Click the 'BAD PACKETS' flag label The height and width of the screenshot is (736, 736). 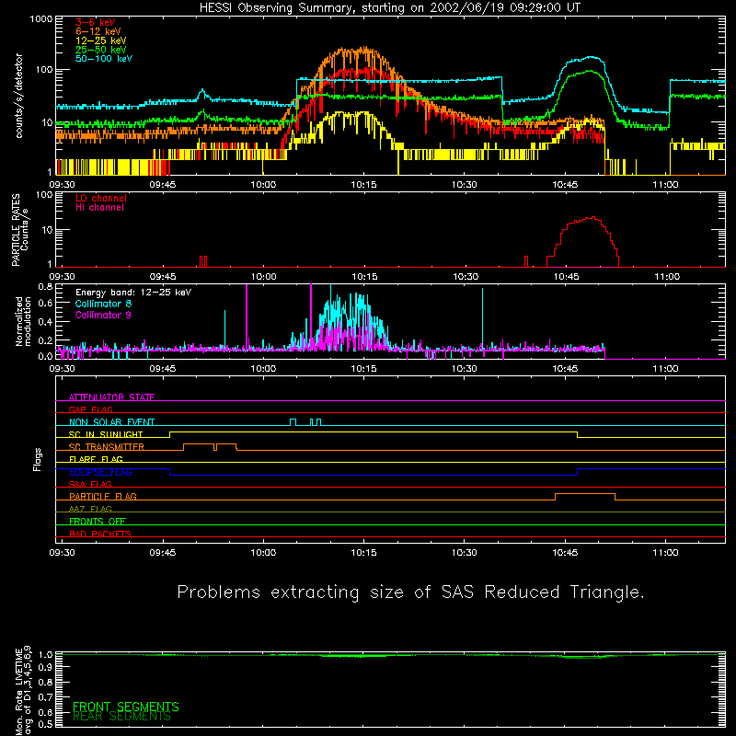tap(100, 534)
